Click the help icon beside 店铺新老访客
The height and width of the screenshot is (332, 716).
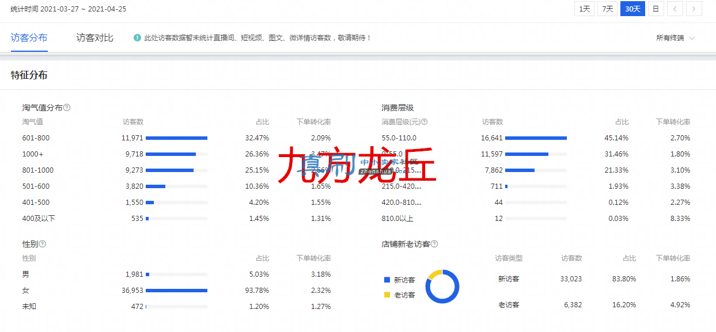pos(434,244)
